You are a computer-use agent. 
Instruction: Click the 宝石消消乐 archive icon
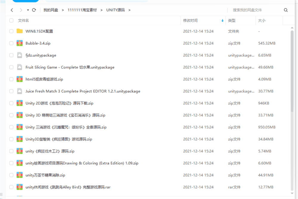(20, 115)
